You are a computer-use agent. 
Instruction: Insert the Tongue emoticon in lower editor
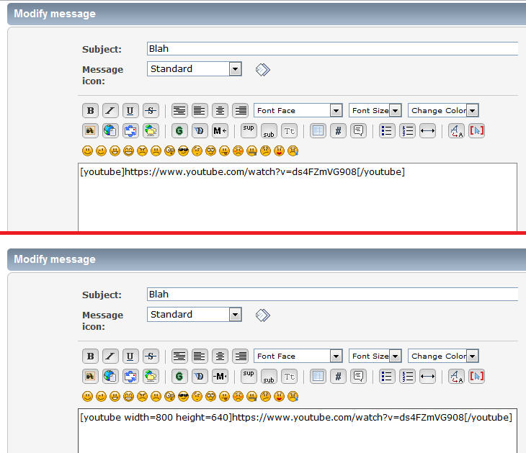(x=224, y=396)
